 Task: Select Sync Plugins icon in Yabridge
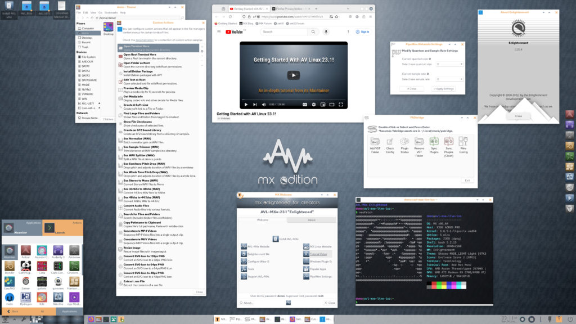[x=434, y=146]
